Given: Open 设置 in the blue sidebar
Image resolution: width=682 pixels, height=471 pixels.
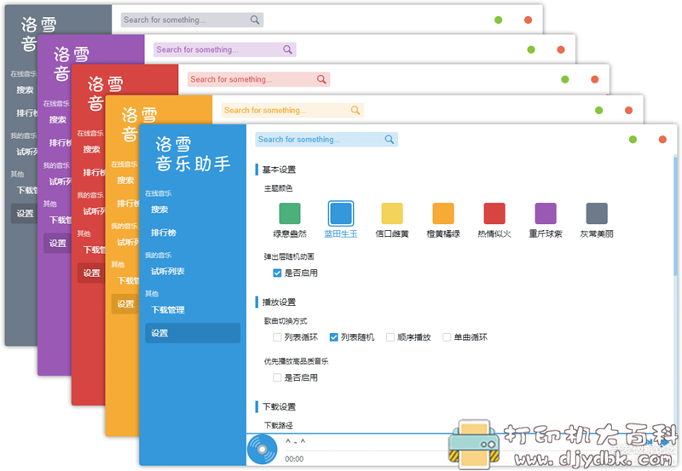Looking at the screenshot, I should (193, 333).
